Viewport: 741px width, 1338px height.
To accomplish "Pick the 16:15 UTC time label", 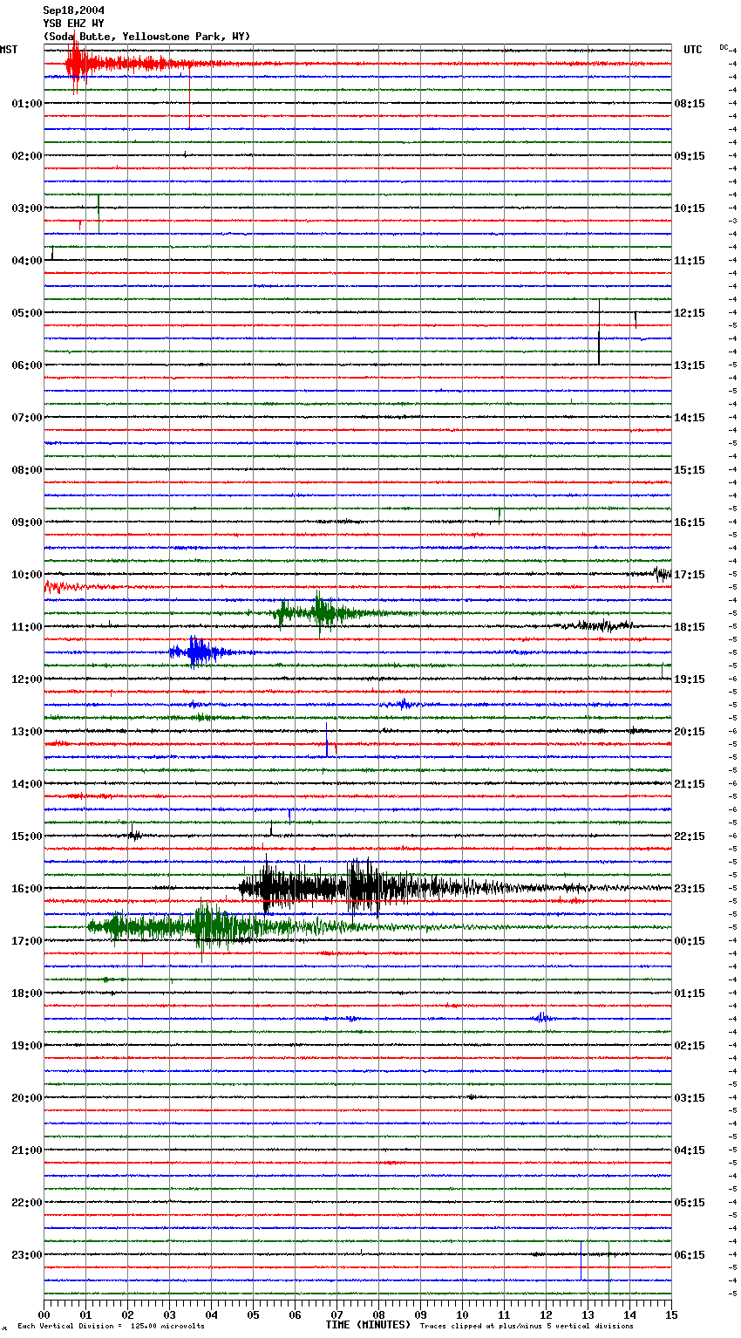I will 690,522.
